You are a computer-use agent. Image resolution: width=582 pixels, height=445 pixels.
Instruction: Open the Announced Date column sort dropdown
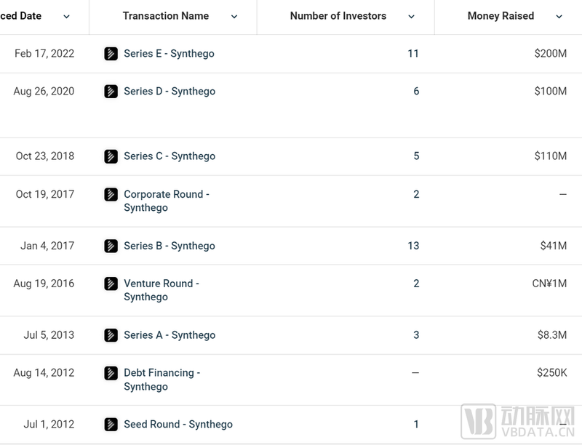click(x=67, y=17)
